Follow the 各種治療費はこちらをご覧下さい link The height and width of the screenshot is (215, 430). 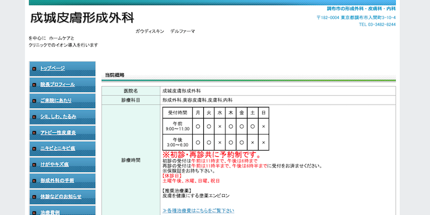198,210
